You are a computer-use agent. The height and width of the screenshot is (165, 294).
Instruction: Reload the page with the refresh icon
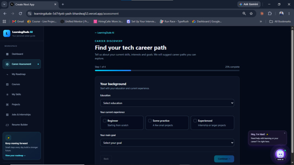[20, 13]
